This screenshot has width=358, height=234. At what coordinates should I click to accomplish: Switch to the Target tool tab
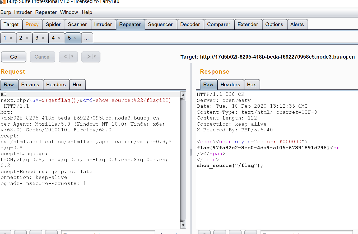click(11, 25)
